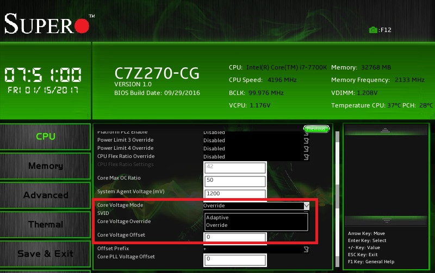Click the Core Max OC Ratio field
Image resolution: width=435 pixels, height=273 pixels.
click(x=235, y=181)
